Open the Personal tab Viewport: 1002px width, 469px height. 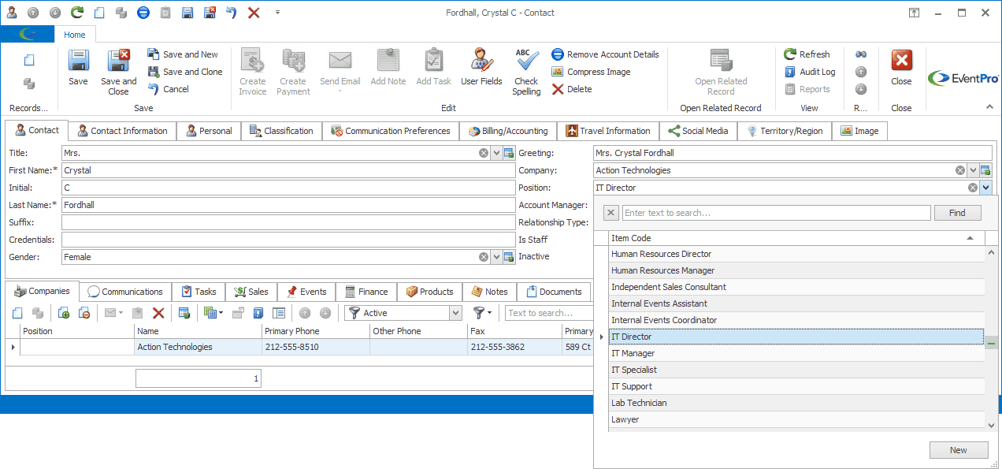click(208, 131)
